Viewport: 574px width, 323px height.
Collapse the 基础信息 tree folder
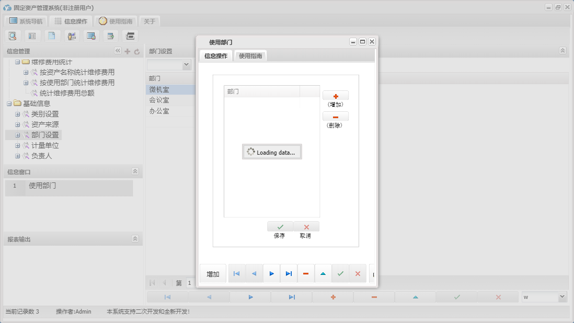tap(9, 103)
